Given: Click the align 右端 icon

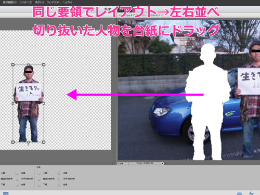Looking at the screenshot, I should (x=17, y=185).
